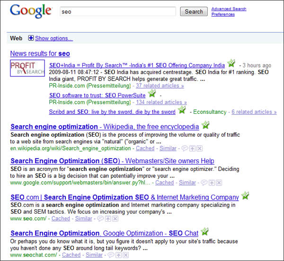Open Advanced Search link
The height and width of the screenshot is (261, 284).
point(229,9)
